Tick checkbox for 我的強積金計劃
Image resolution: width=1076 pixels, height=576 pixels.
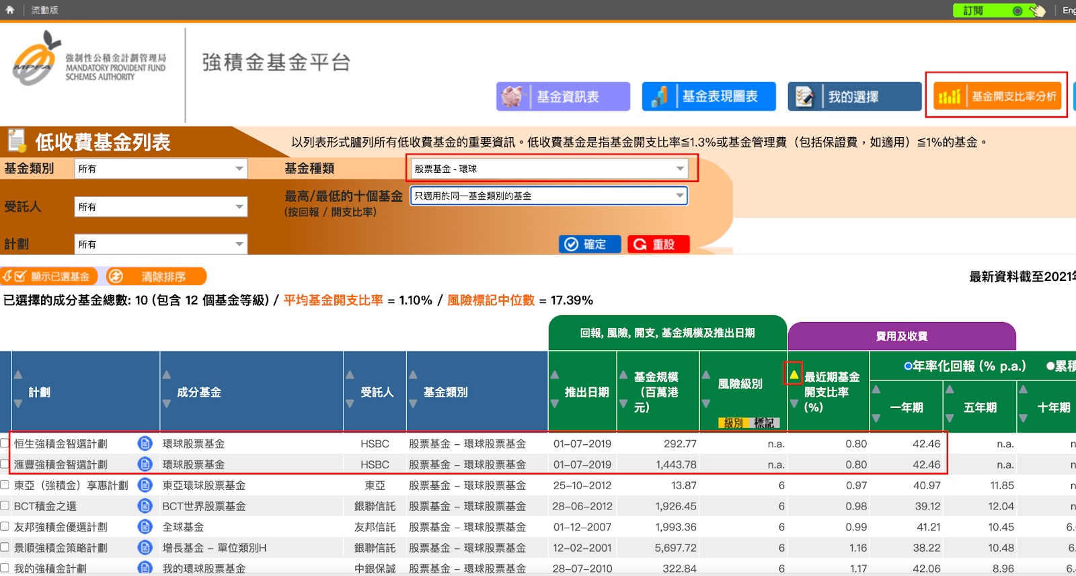[x=5, y=568]
